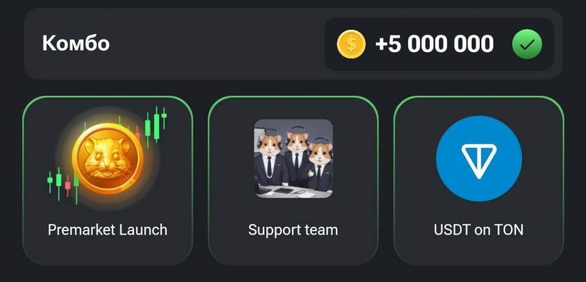
Task: Select the Premarket Launch label
Action: pos(108,230)
